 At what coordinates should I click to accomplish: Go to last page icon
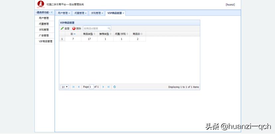click(109, 87)
